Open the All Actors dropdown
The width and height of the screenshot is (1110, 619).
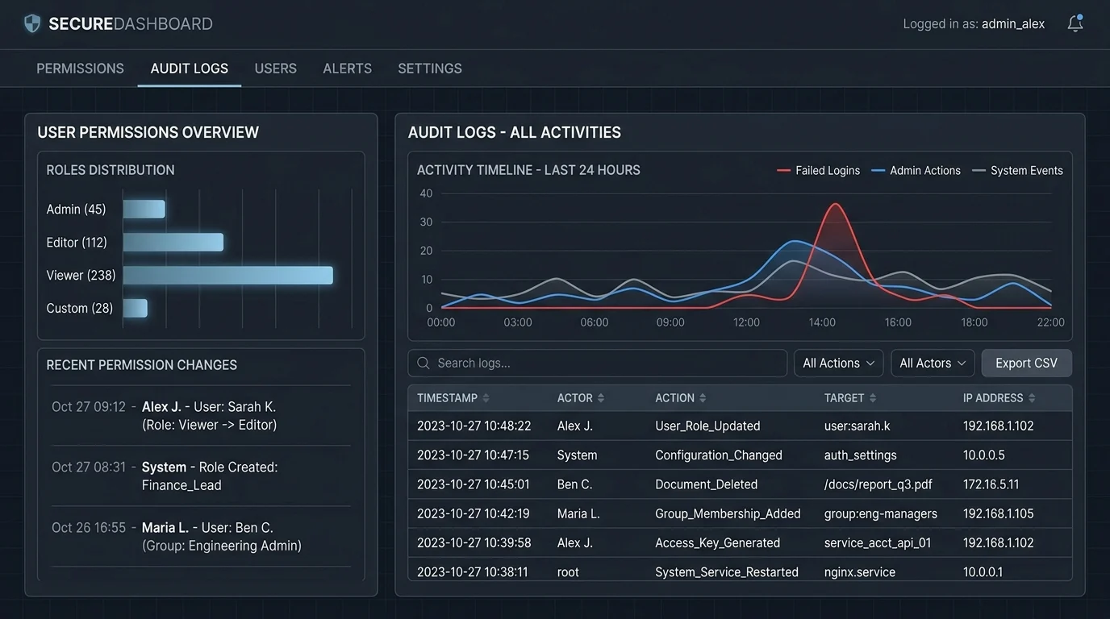pyautogui.click(x=933, y=364)
